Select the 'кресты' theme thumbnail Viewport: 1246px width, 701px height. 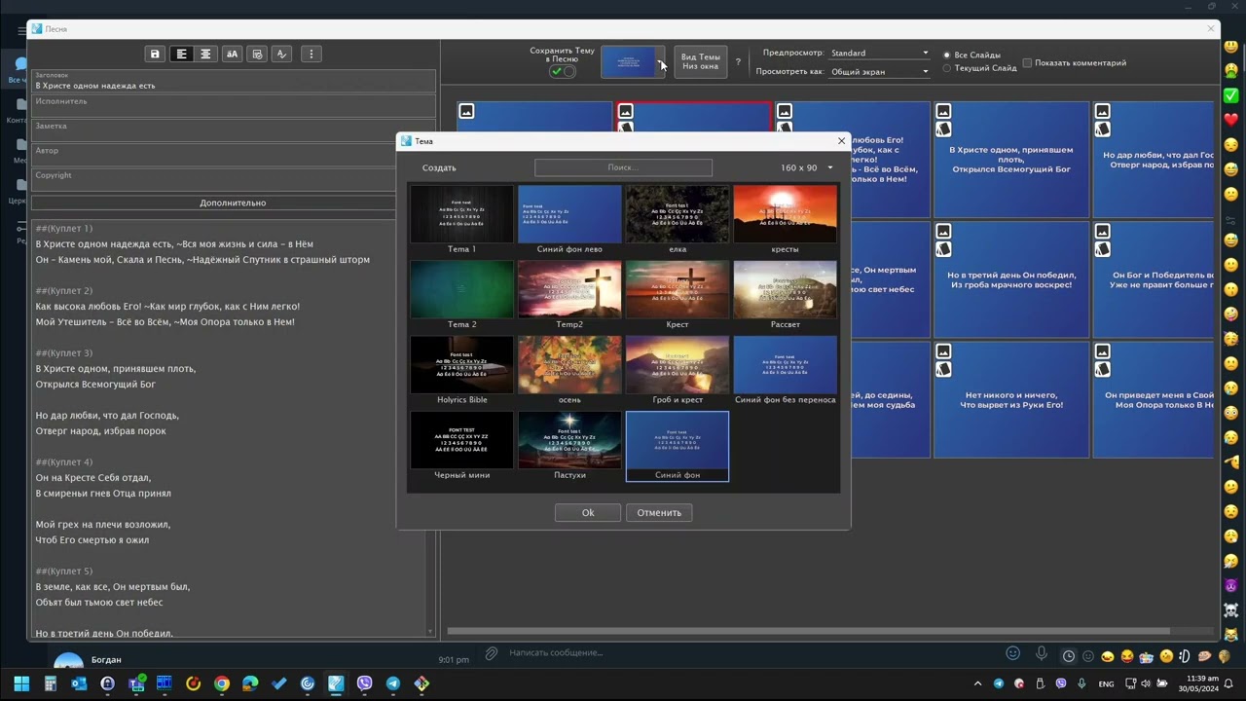pyautogui.click(x=785, y=220)
